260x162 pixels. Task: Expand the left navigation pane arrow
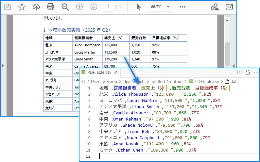[x=3, y=66]
